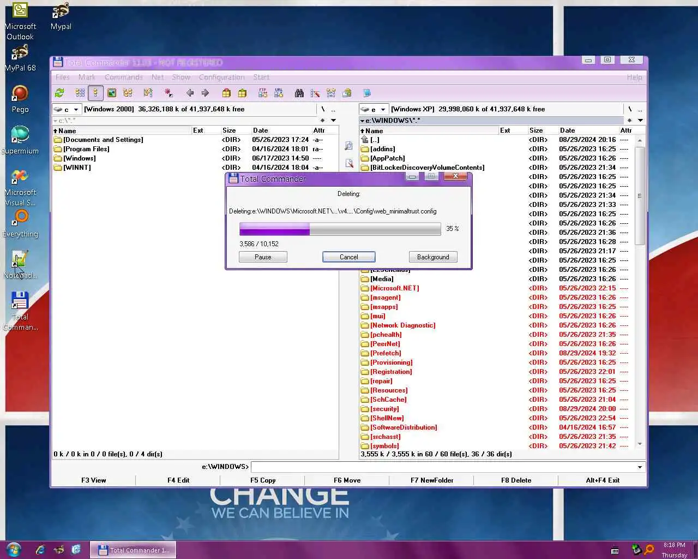
Task: Send the delete operation to Background
Action: 433,257
